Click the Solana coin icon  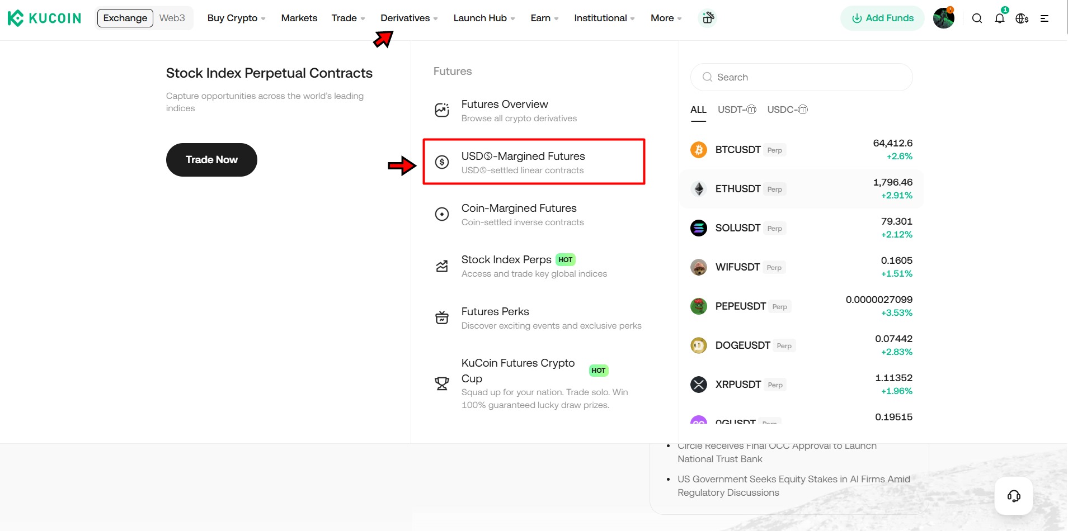click(x=699, y=228)
